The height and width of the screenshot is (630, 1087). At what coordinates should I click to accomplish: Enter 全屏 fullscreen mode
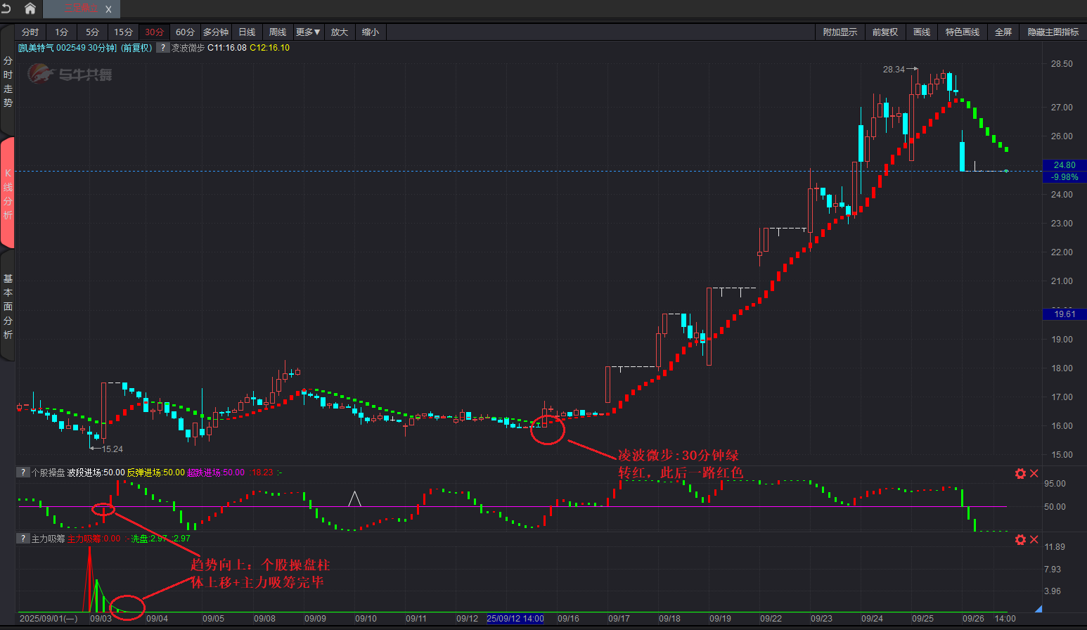click(x=1003, y=32)
